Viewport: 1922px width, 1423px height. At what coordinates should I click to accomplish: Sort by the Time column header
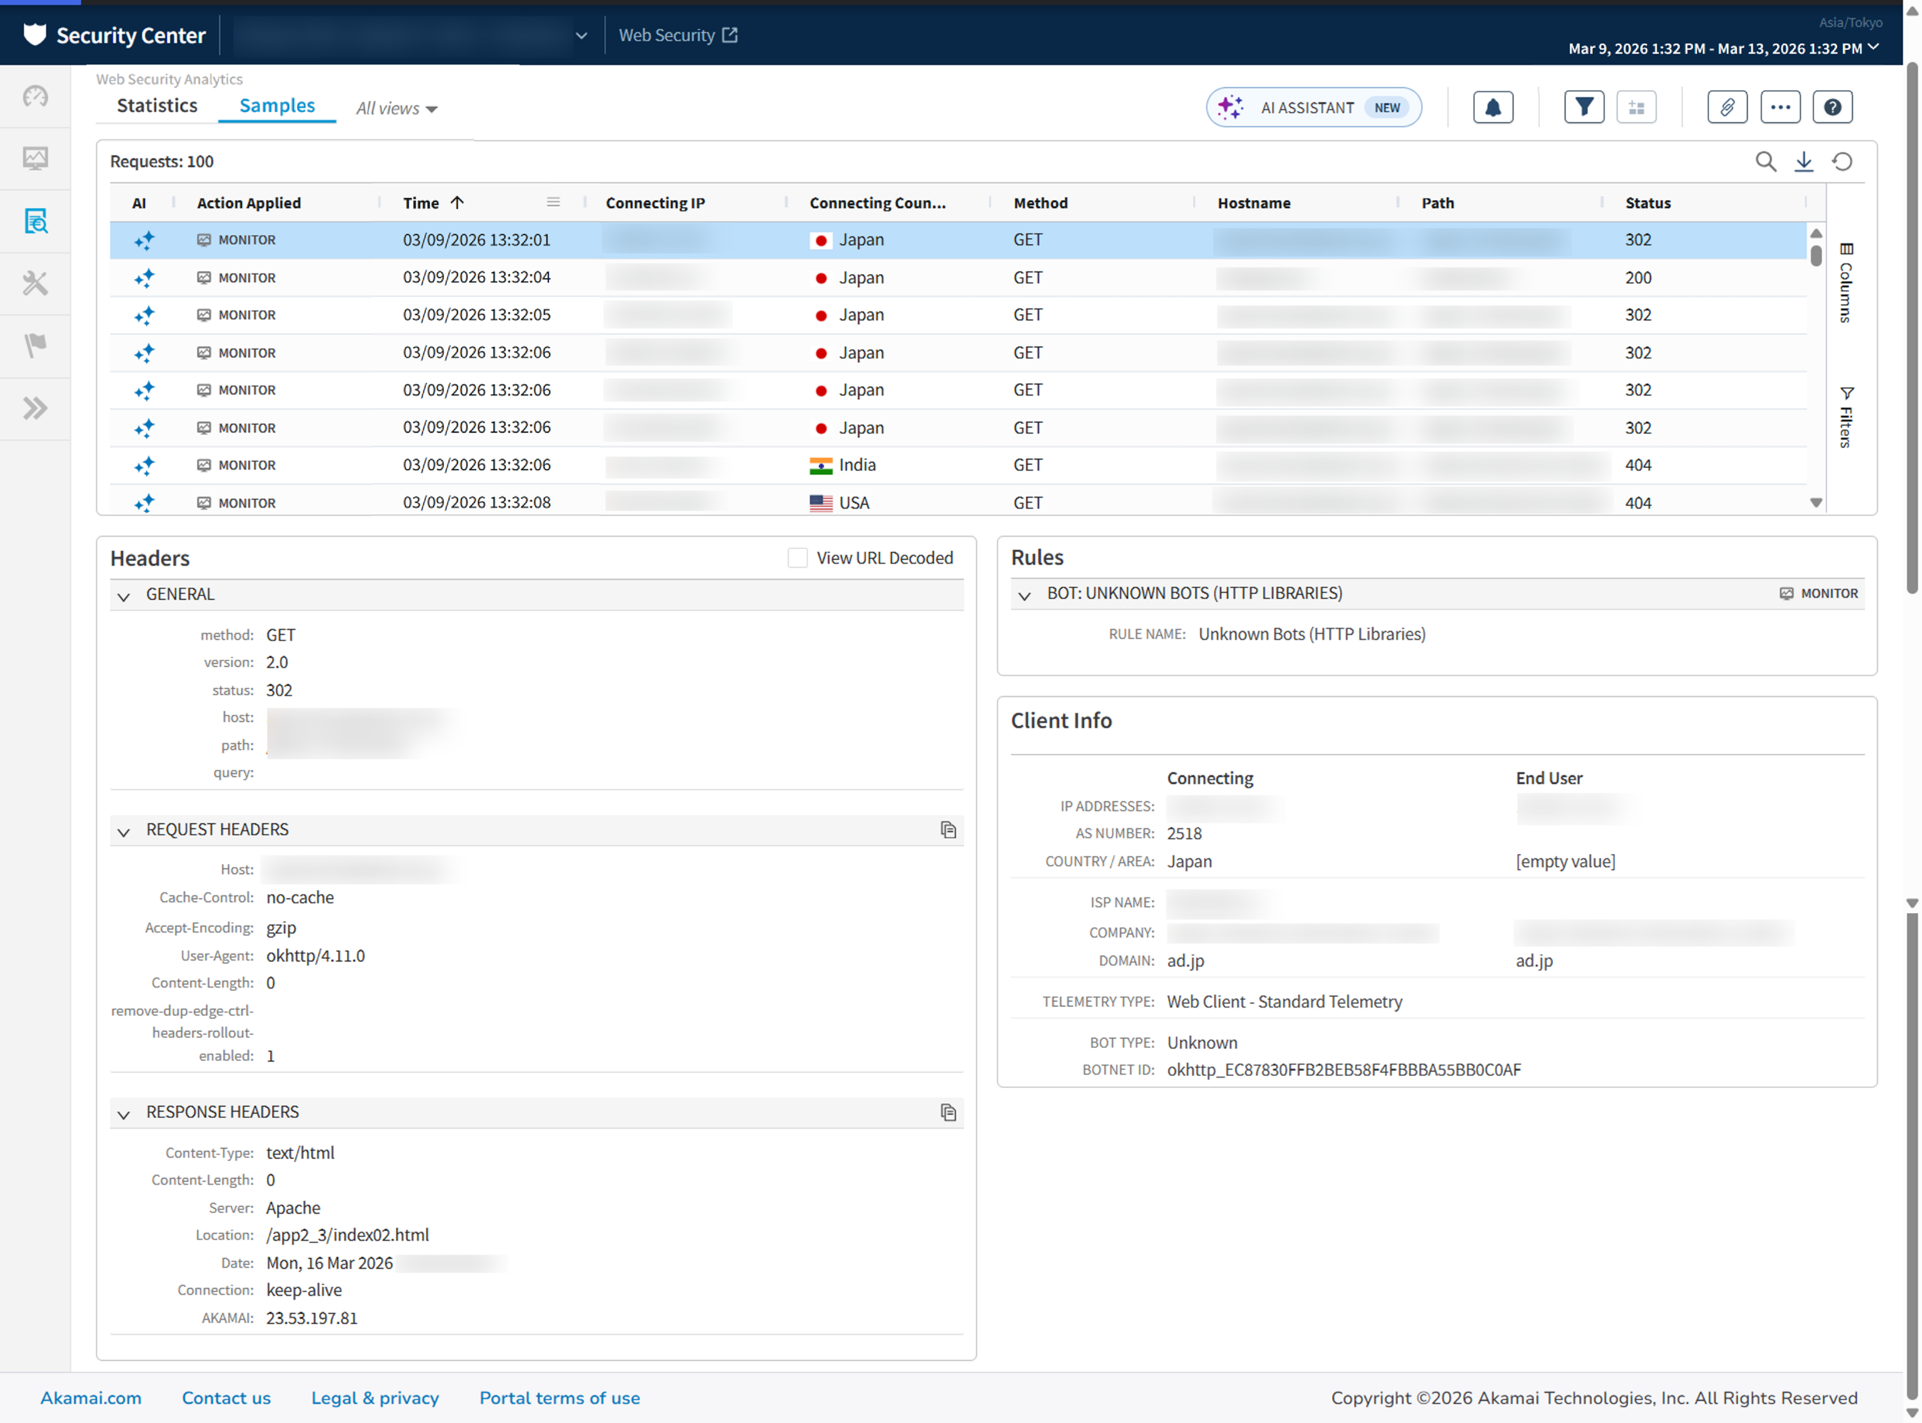tap(421, 203)
